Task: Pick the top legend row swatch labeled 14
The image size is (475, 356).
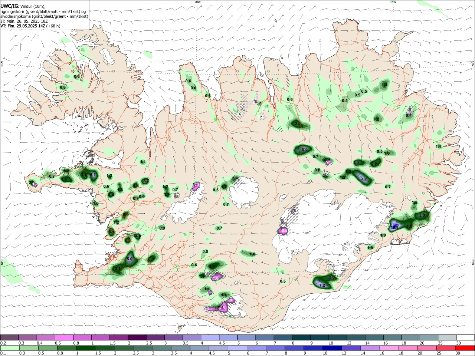Action: pos(375,337)
